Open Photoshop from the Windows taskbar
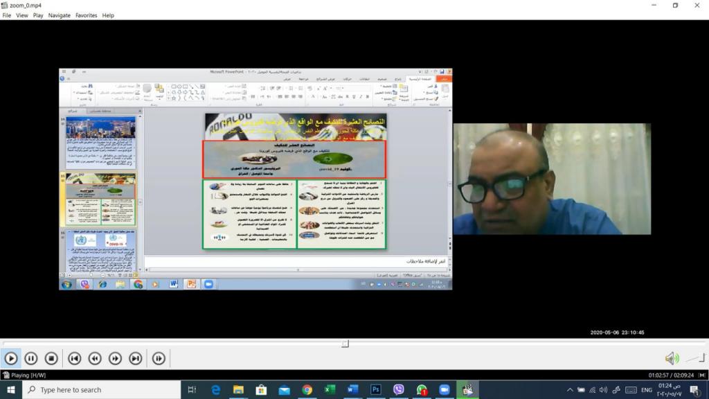This screenshot has width=709, height=399. pos(375,390)
